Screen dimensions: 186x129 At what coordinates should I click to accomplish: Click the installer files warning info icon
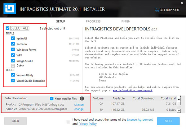coord(82,99)
